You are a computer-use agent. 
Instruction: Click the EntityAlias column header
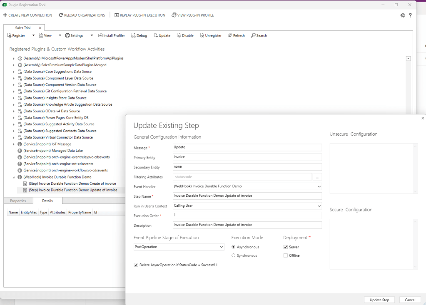coord(29,213)
